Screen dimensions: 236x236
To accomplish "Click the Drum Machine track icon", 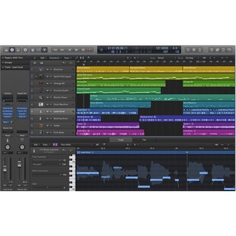I will point(41,104).
